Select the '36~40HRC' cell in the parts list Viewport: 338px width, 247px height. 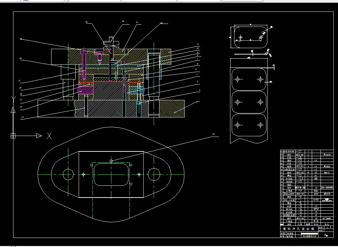pos(327,188)
